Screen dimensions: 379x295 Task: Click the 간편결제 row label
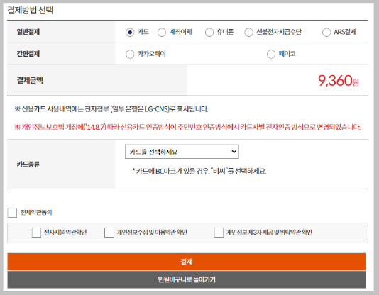(x=28, y=54)
